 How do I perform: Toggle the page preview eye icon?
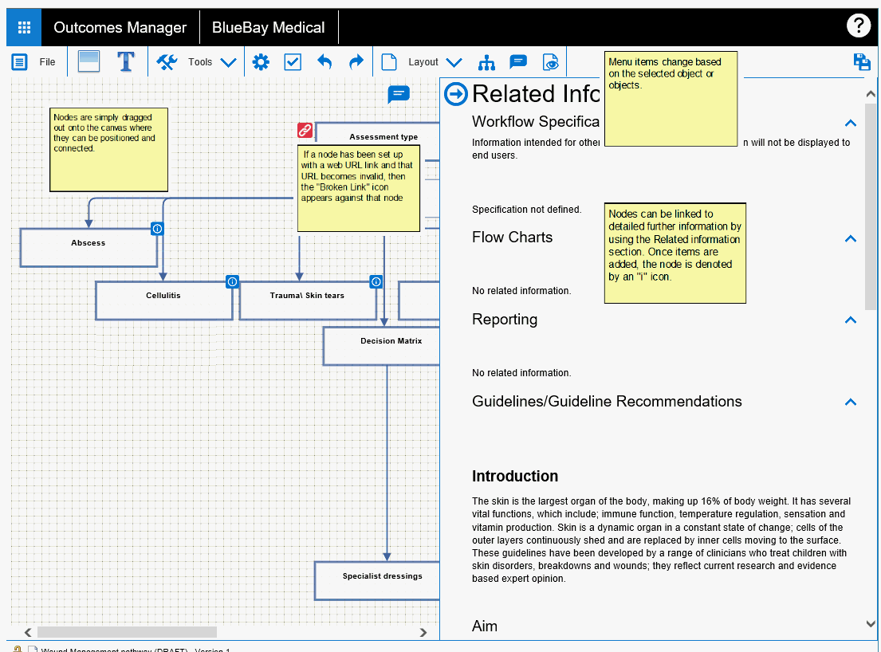click(550, 62)
